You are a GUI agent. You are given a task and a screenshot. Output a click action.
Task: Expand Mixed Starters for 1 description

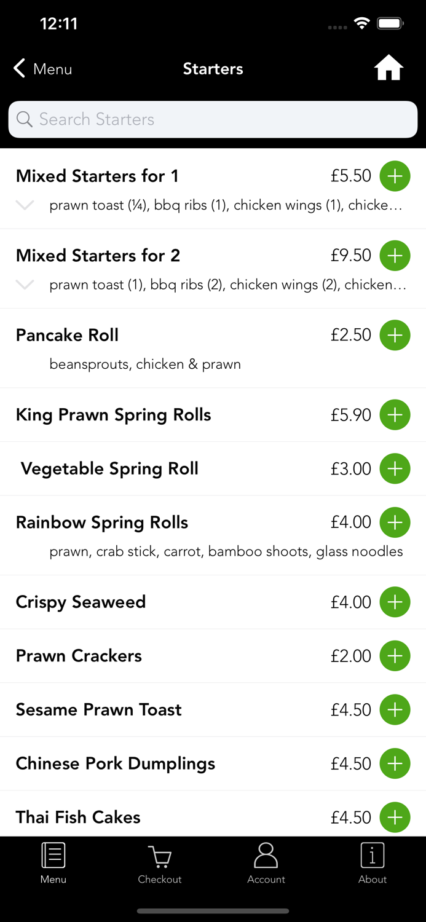(x=25, y=205)
